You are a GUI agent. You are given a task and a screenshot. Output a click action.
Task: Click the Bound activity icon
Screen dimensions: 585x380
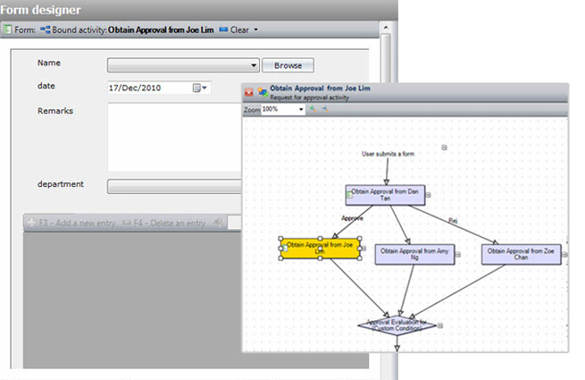tap(46, 30)
